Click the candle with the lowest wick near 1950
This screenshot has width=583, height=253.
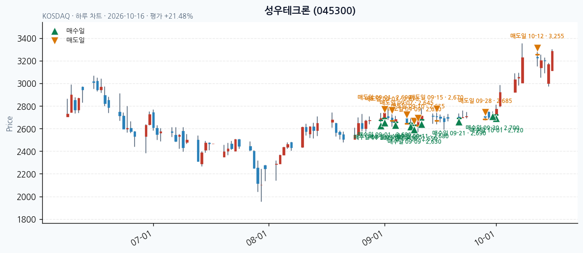pyautogui.click(x=261, y=185)
